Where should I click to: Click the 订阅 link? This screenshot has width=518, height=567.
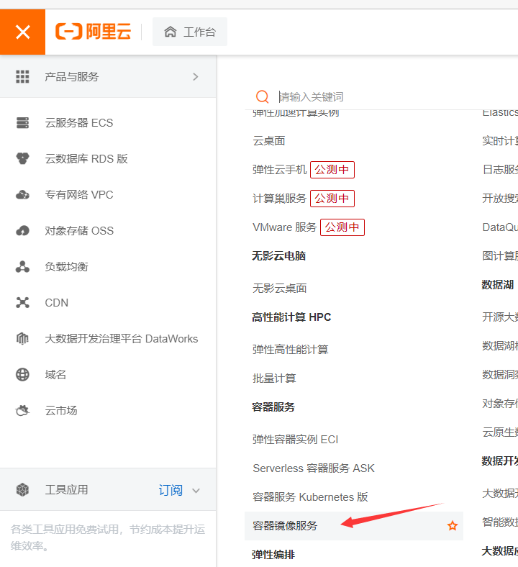171,490
